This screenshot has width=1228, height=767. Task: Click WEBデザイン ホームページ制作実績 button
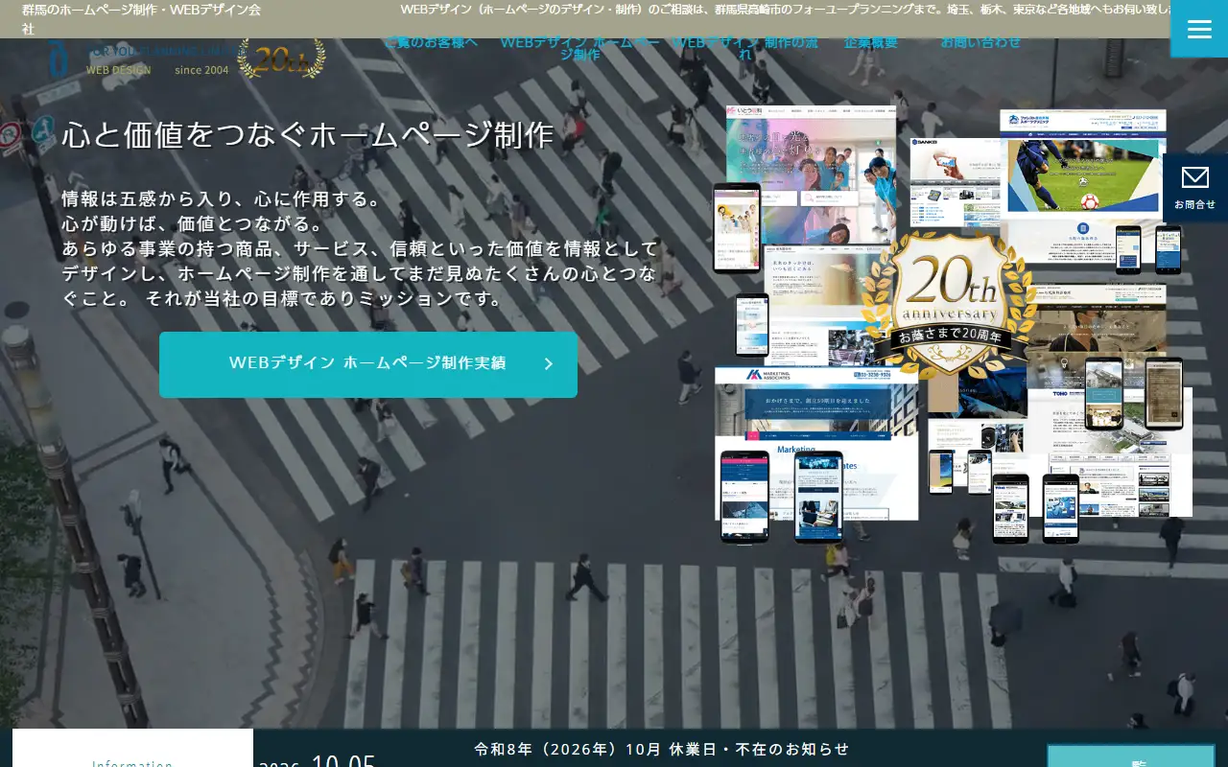[368, 364]
